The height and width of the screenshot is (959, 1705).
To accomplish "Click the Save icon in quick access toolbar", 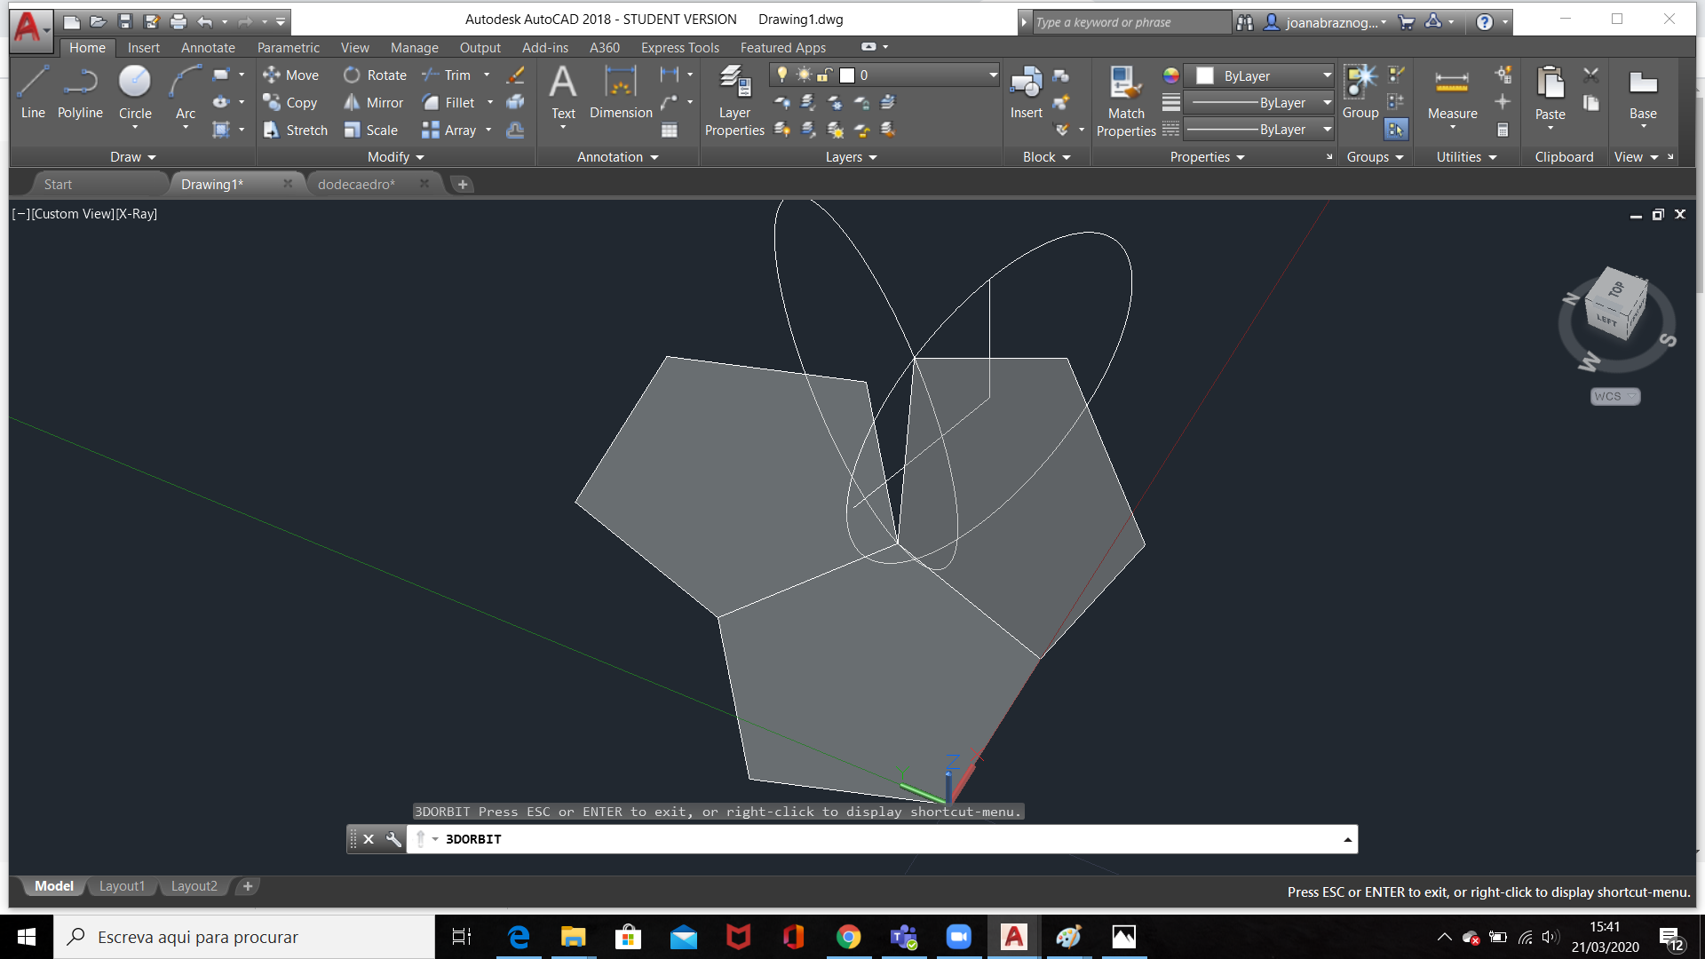I will 125,21.
